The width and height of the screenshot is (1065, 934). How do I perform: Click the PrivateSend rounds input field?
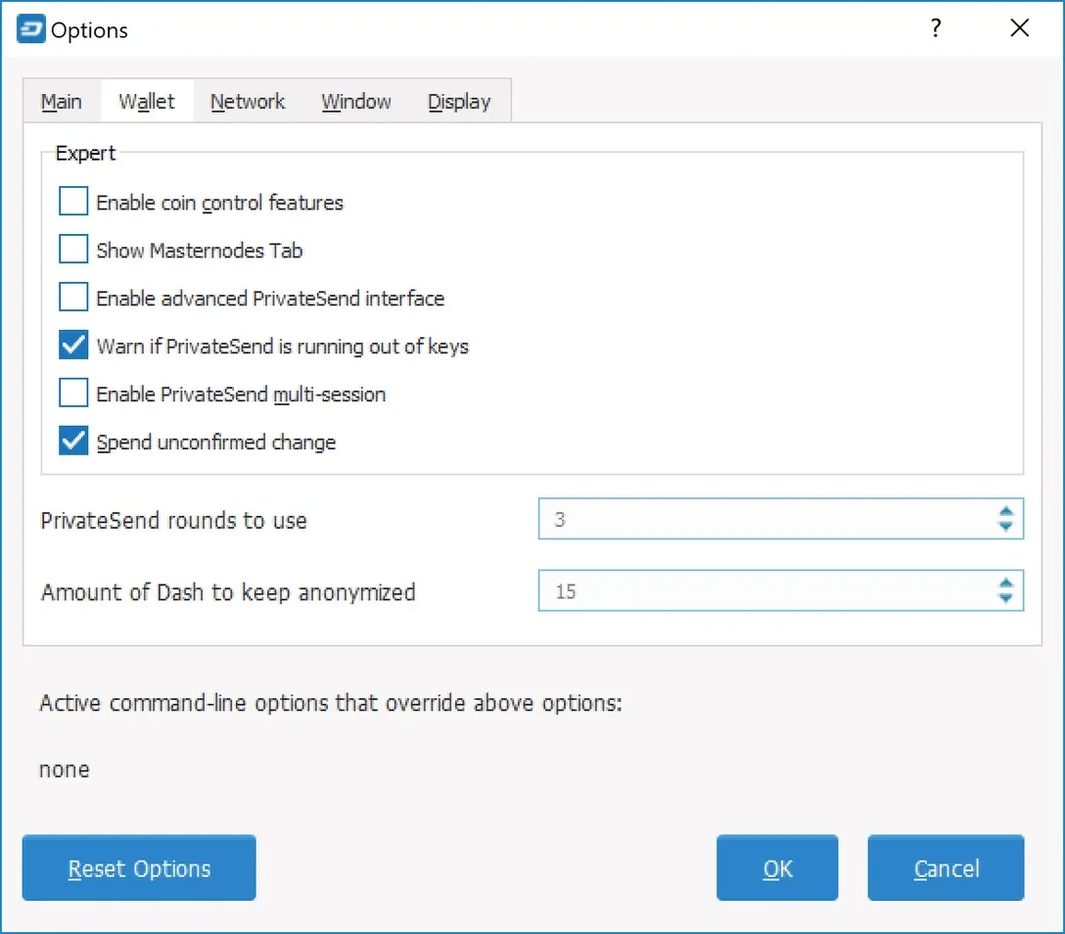click(x=780, y=519)
